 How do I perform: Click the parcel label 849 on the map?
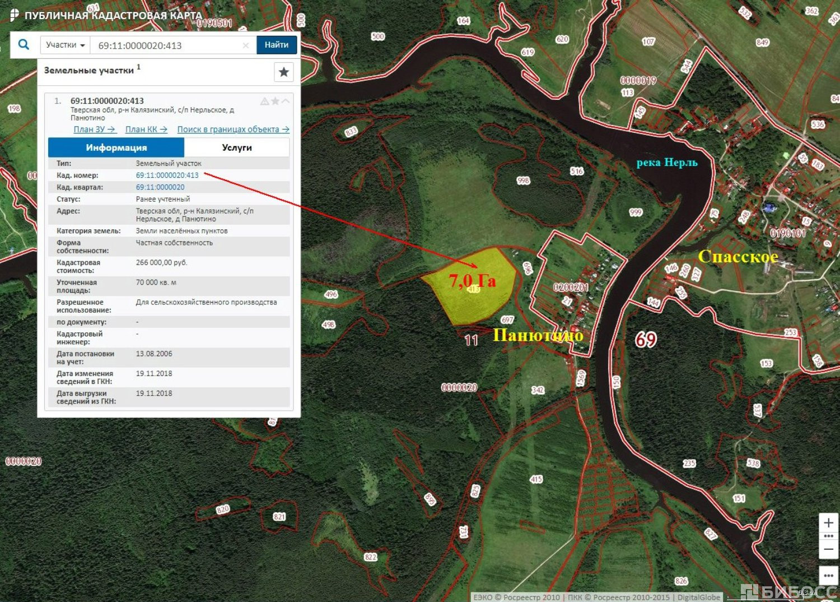(762, 43)
